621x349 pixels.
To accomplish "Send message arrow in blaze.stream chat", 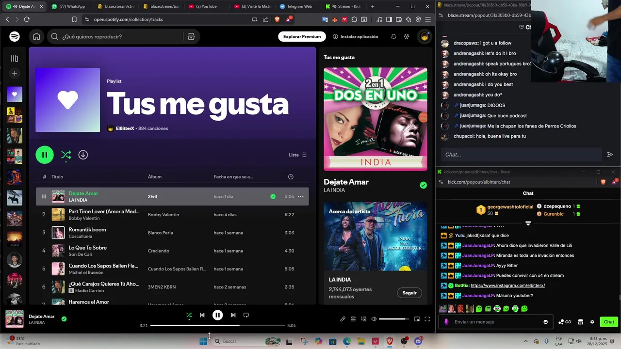I will click(610, 155).
